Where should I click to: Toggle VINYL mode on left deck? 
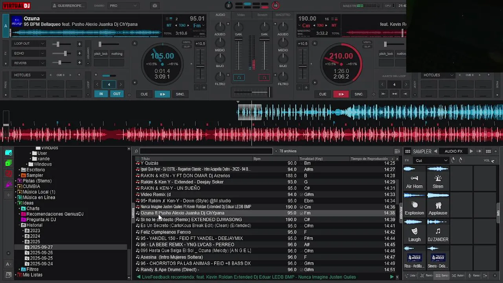[x=187, y=42]
